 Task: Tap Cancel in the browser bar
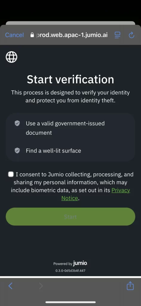(14, 35)
